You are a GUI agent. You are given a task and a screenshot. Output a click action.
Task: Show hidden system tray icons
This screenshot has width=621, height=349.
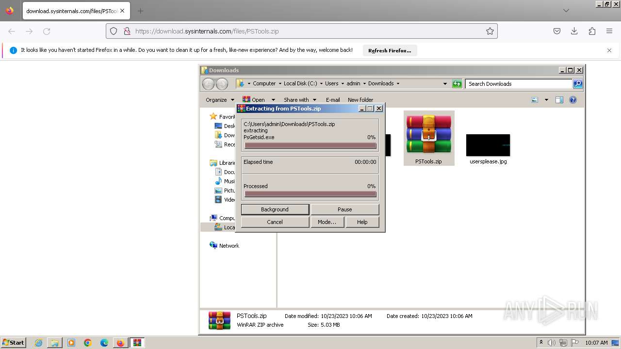point(541,343)
